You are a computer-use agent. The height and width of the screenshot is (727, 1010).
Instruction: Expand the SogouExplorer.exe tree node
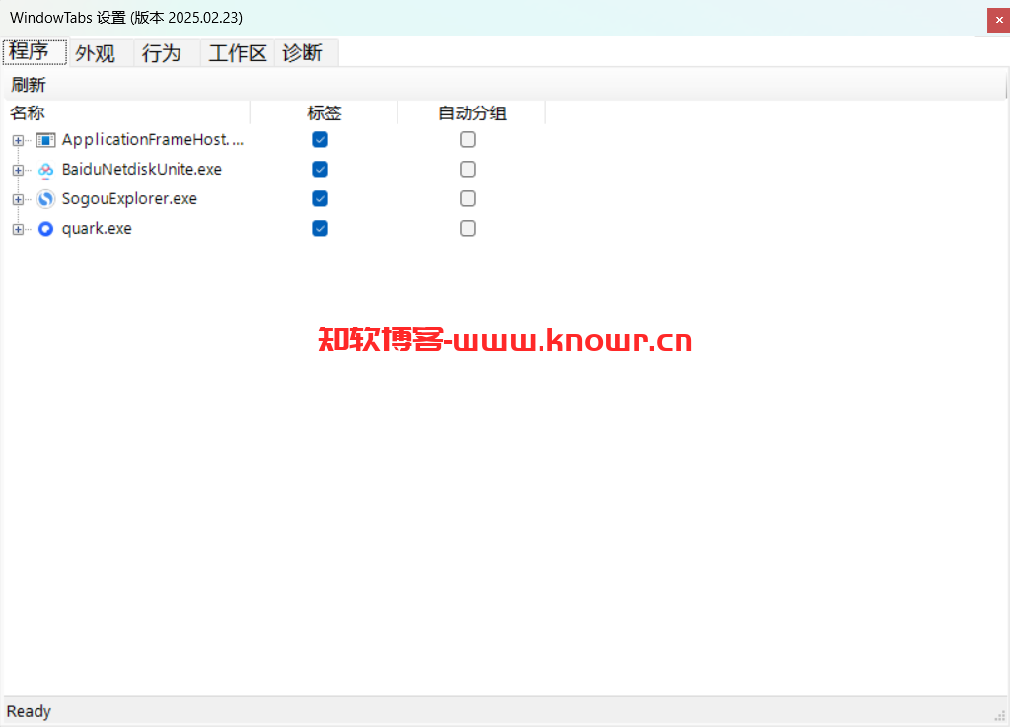point(18,199)
